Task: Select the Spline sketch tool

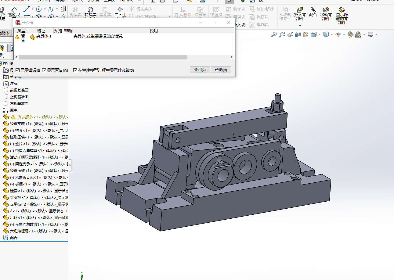Action: [x=51, y=9]
